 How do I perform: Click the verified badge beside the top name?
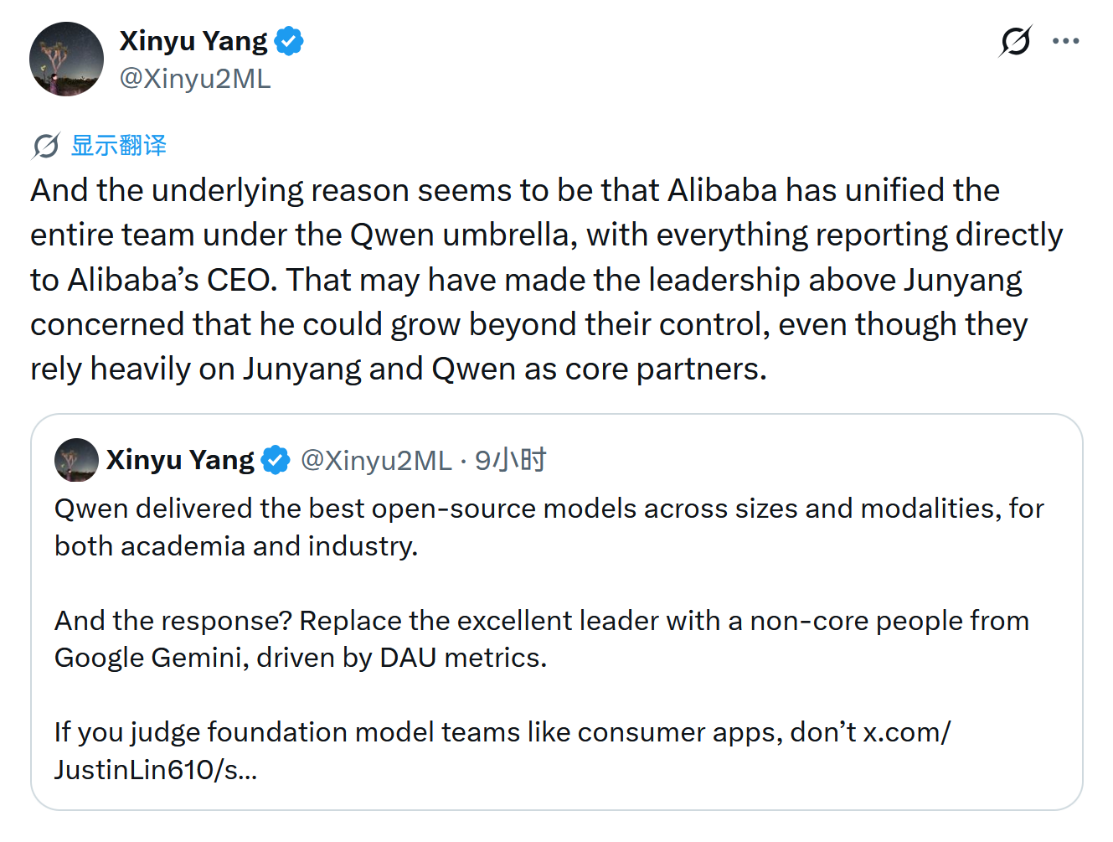(x=289, y=41)
